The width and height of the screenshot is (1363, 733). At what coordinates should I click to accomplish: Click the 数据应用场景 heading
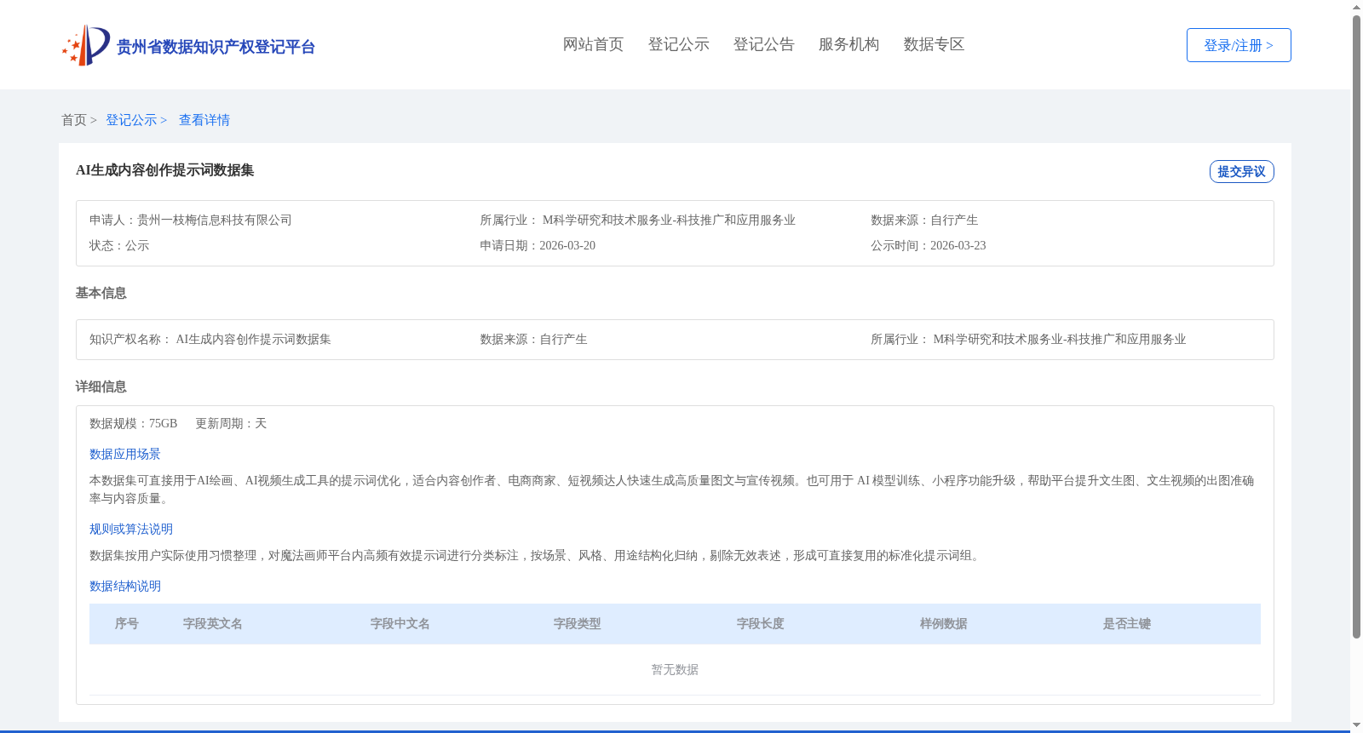tap(125, 454)
